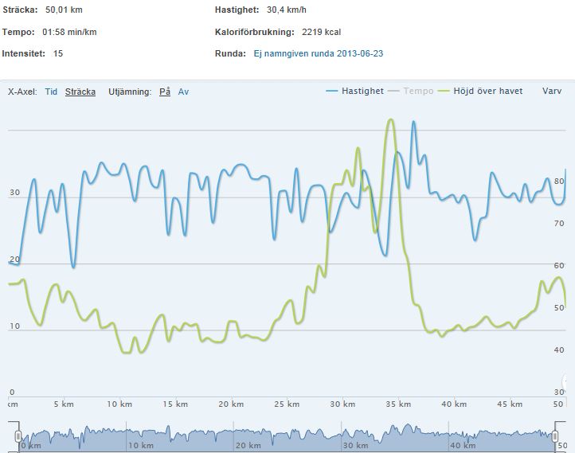Turn smoothing På (on)
Image resolution: width=575 pixels, height=453 pixels.
[x=165, y=92]
